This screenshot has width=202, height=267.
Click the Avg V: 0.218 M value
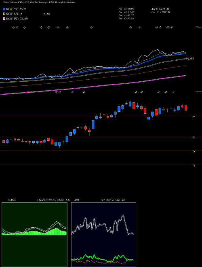(160, 8)
